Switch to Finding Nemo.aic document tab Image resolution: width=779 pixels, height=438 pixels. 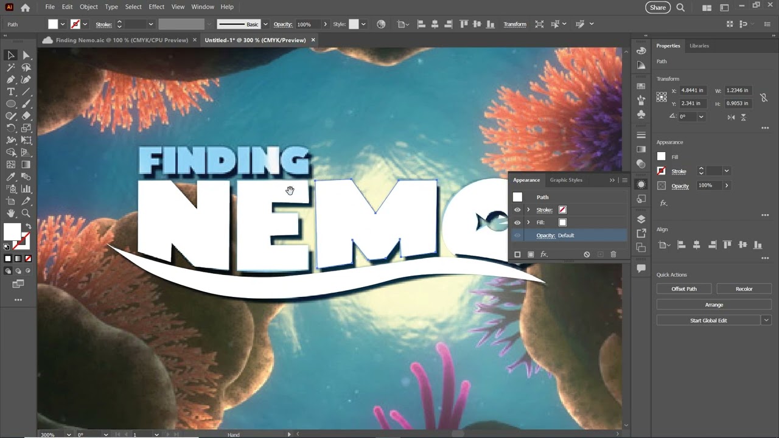[x=121, y=40]
